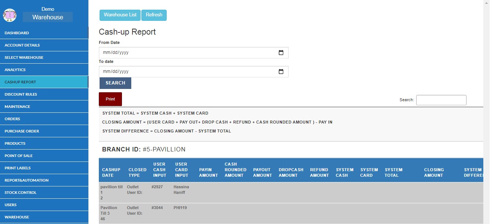Viewport: 496px width, 224px height.
Task: Click the Demo Warehouse logo avatar
Action: click(x=10, y=15)
